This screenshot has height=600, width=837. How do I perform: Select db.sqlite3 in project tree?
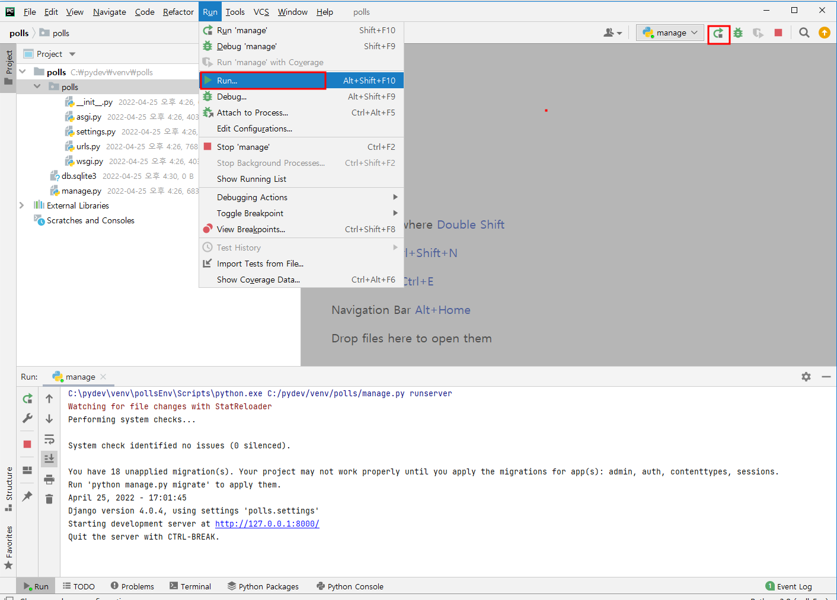79,176
